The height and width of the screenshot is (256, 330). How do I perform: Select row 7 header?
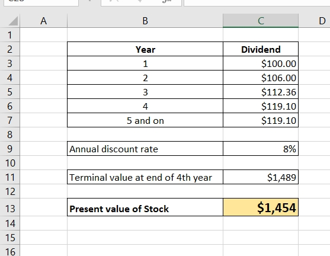tap(10, 120)
